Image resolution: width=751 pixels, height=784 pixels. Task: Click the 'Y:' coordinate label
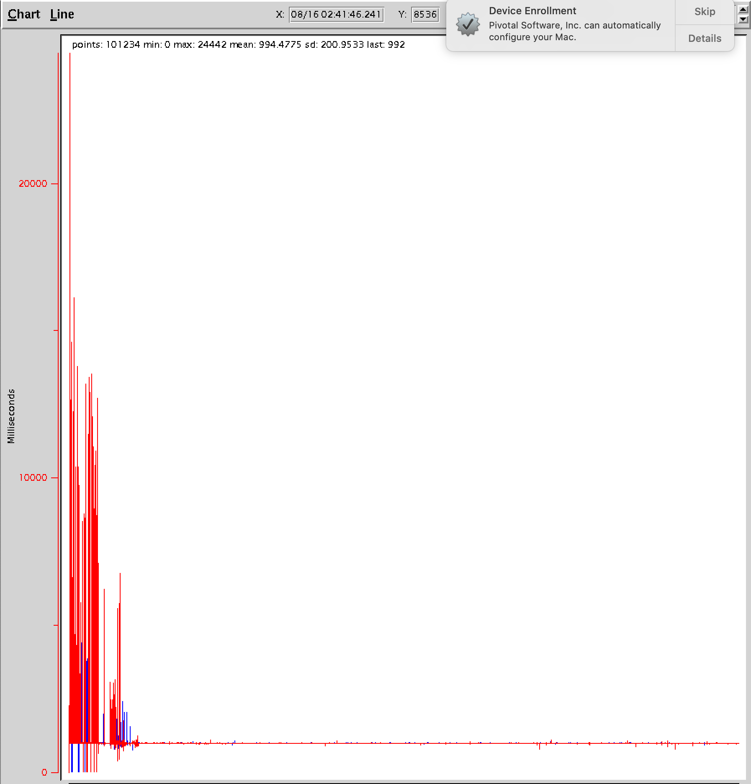(x=402, y=15)
